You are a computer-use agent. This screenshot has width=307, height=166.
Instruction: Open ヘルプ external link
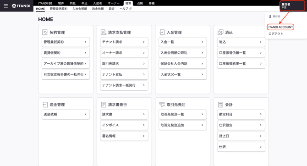(x=126, y=9)
